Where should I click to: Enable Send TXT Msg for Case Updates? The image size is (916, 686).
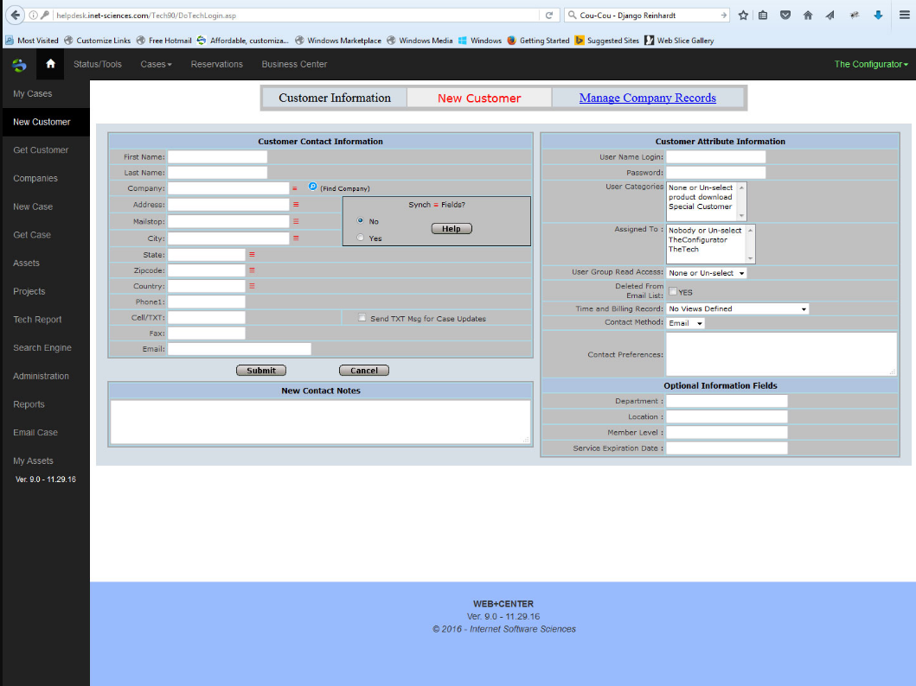[x=362, y=317]
